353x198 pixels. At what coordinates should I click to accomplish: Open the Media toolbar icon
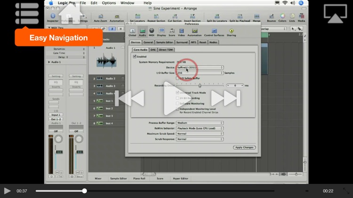click(x=301, y=16)
